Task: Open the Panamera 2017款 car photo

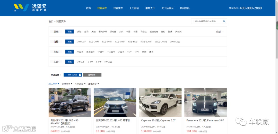Action: click(x=206, y=103)
